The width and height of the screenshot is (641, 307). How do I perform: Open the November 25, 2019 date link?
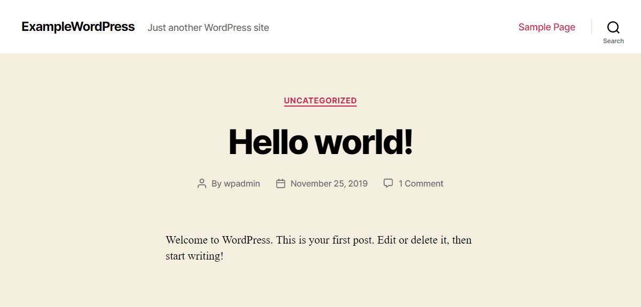coord(329,184)
